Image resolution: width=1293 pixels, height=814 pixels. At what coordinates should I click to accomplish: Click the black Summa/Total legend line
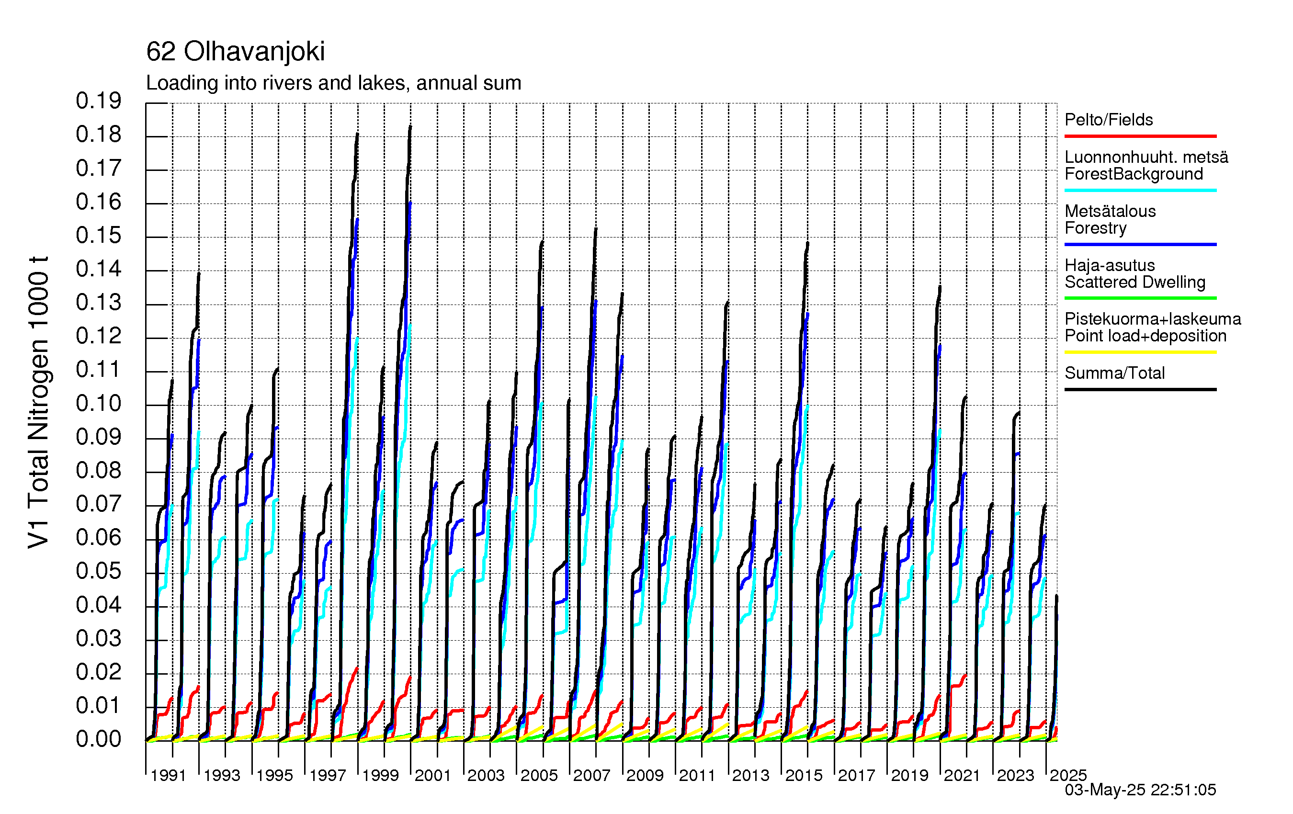click(x=1140, y=389)
